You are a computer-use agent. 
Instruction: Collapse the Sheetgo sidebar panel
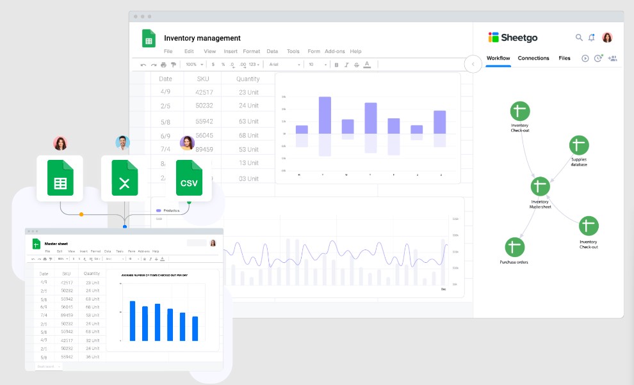click(x=473, y=64)
